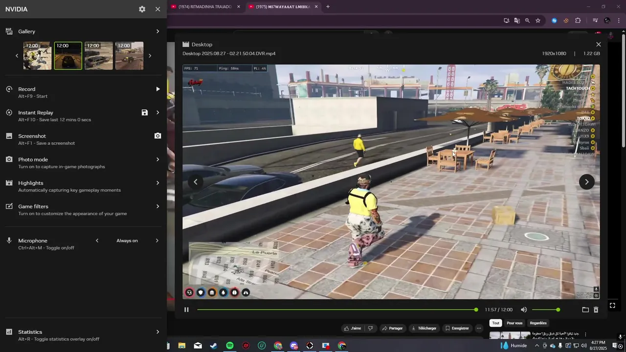Switch microphone mode with right arrow
The image size is (626, 352).
pyautogui.click(x=157, y=241)
